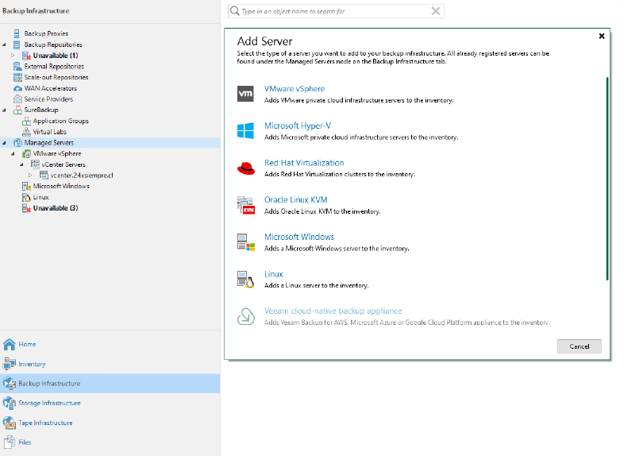Click the Hyper-V Windows logo icon
Screen dimensions: 635x456
(x=245, y=131)
